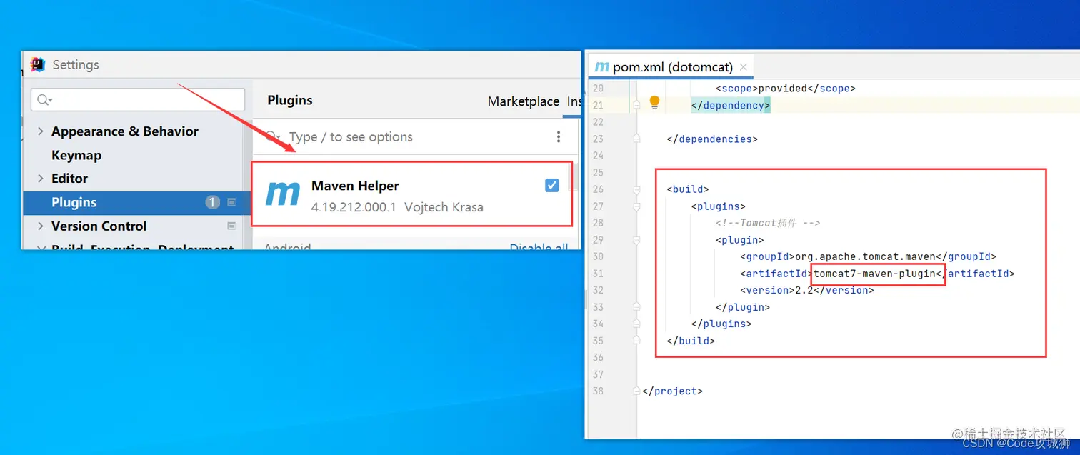Image resolution: width=1080 pixels, height=455 pixels.
Task: Click the version 2.2 value on line 32
Action: coord(804,290)
